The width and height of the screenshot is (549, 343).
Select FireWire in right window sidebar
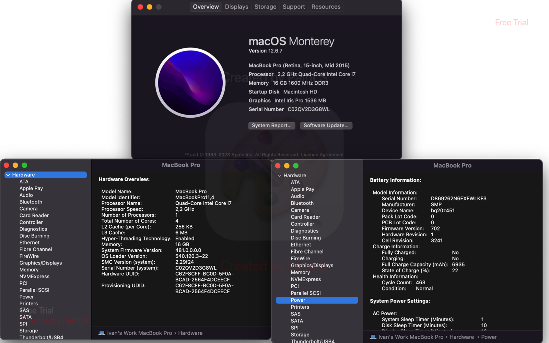pos(301,259)
